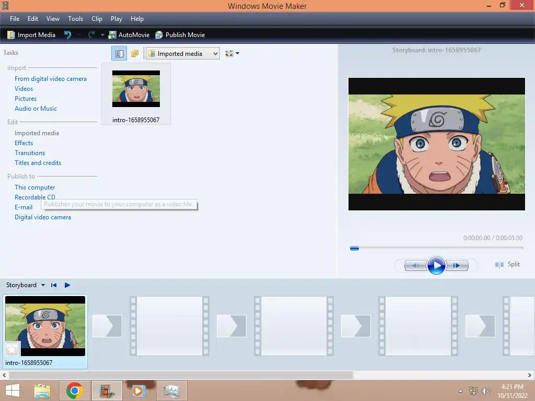This screenshot has height=401, width=535.
Task: Select the third empty storyboard frame
Action: pos(294,326)
